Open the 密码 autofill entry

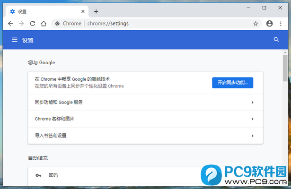[x=145, y=175]
